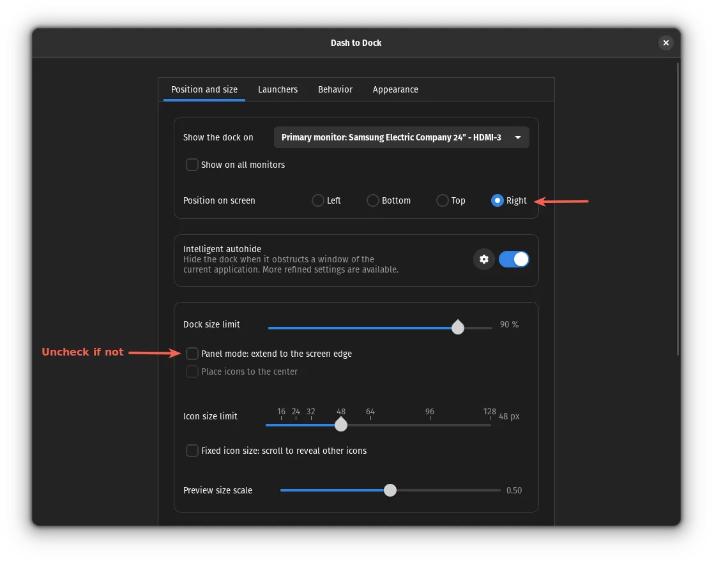Enable Fixed icon size checkbox
The height and width of the screenshot is (563, 714).
click(192, 451)
